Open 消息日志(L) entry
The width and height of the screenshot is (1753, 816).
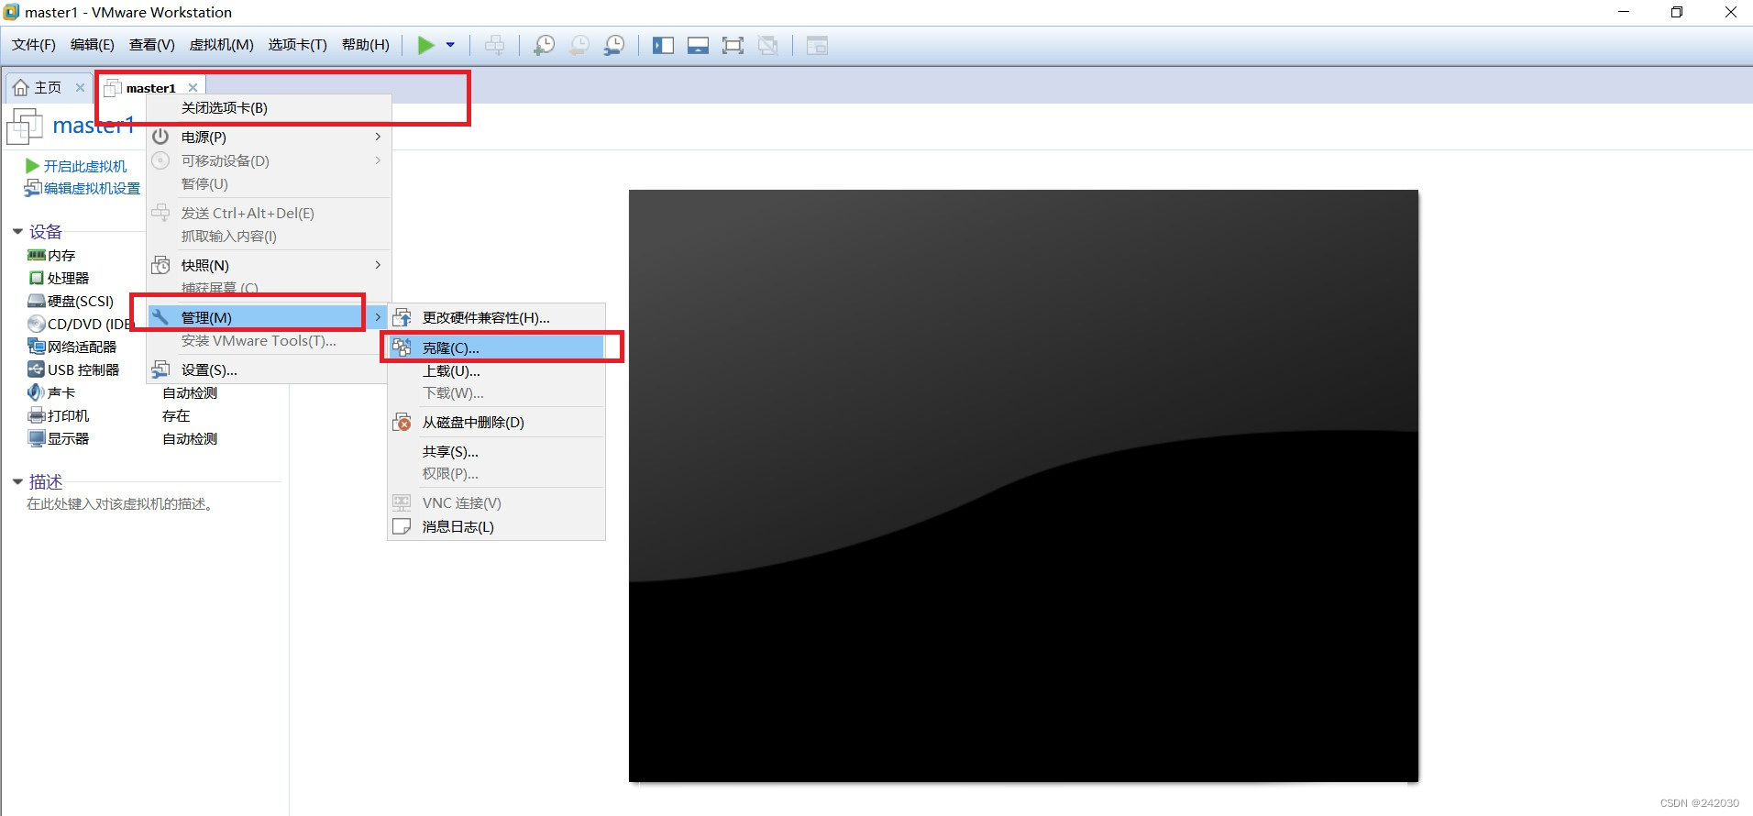click(x=496, y=527)
